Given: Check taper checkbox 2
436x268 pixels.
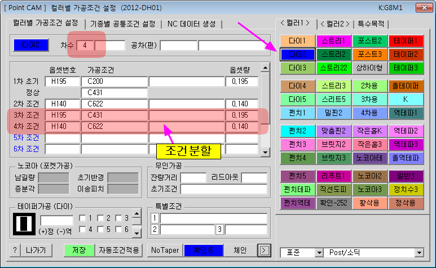Looking at the screenshot, I should [x=100, y=218].
